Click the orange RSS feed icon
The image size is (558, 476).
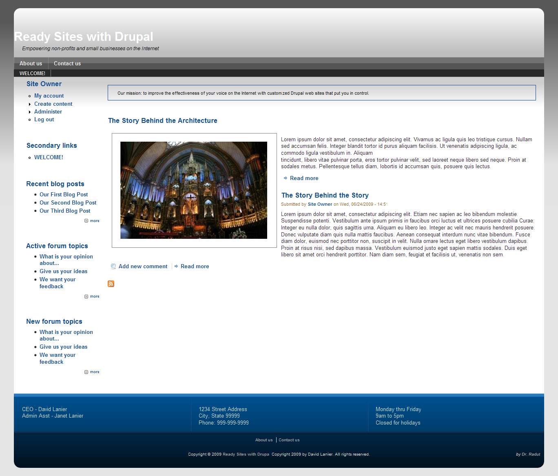coord(111,284)
